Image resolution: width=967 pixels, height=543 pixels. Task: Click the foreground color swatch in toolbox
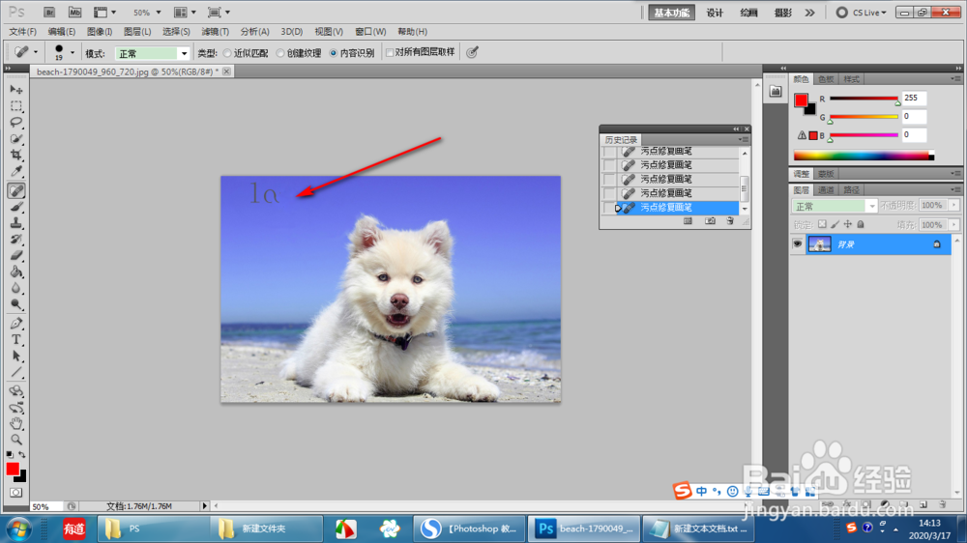[13, 469]
